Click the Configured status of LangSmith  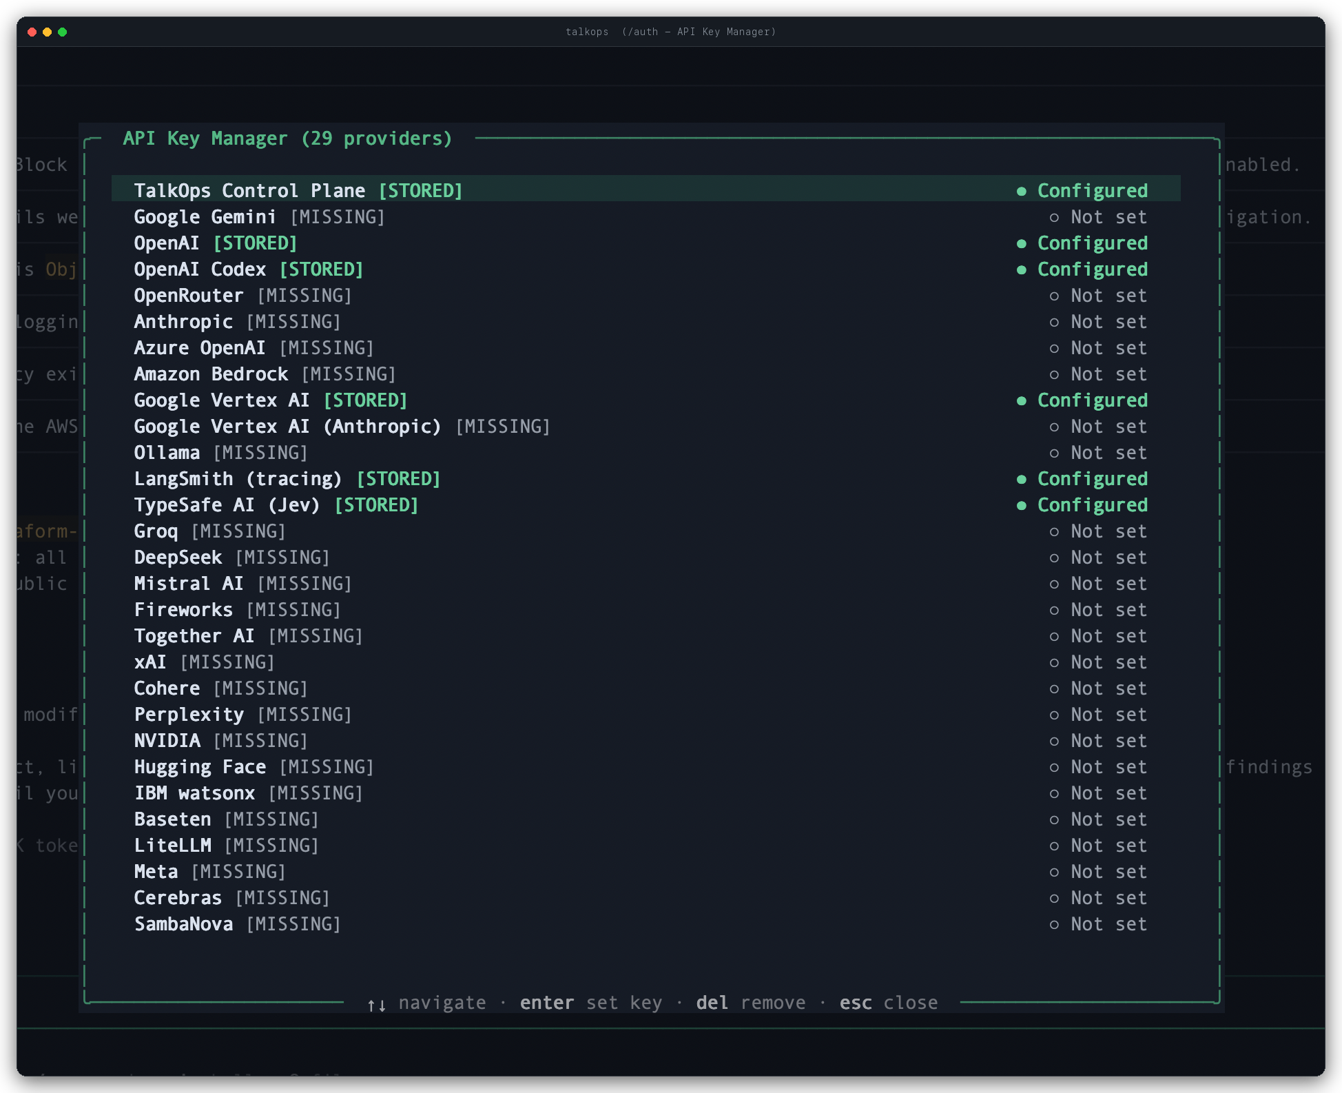coord(1082,478)
